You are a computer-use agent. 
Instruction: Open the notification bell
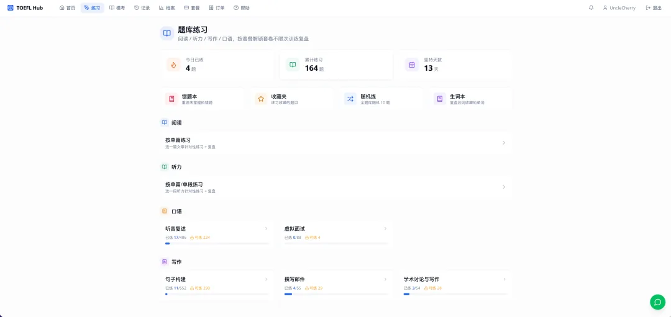point(591,7)
